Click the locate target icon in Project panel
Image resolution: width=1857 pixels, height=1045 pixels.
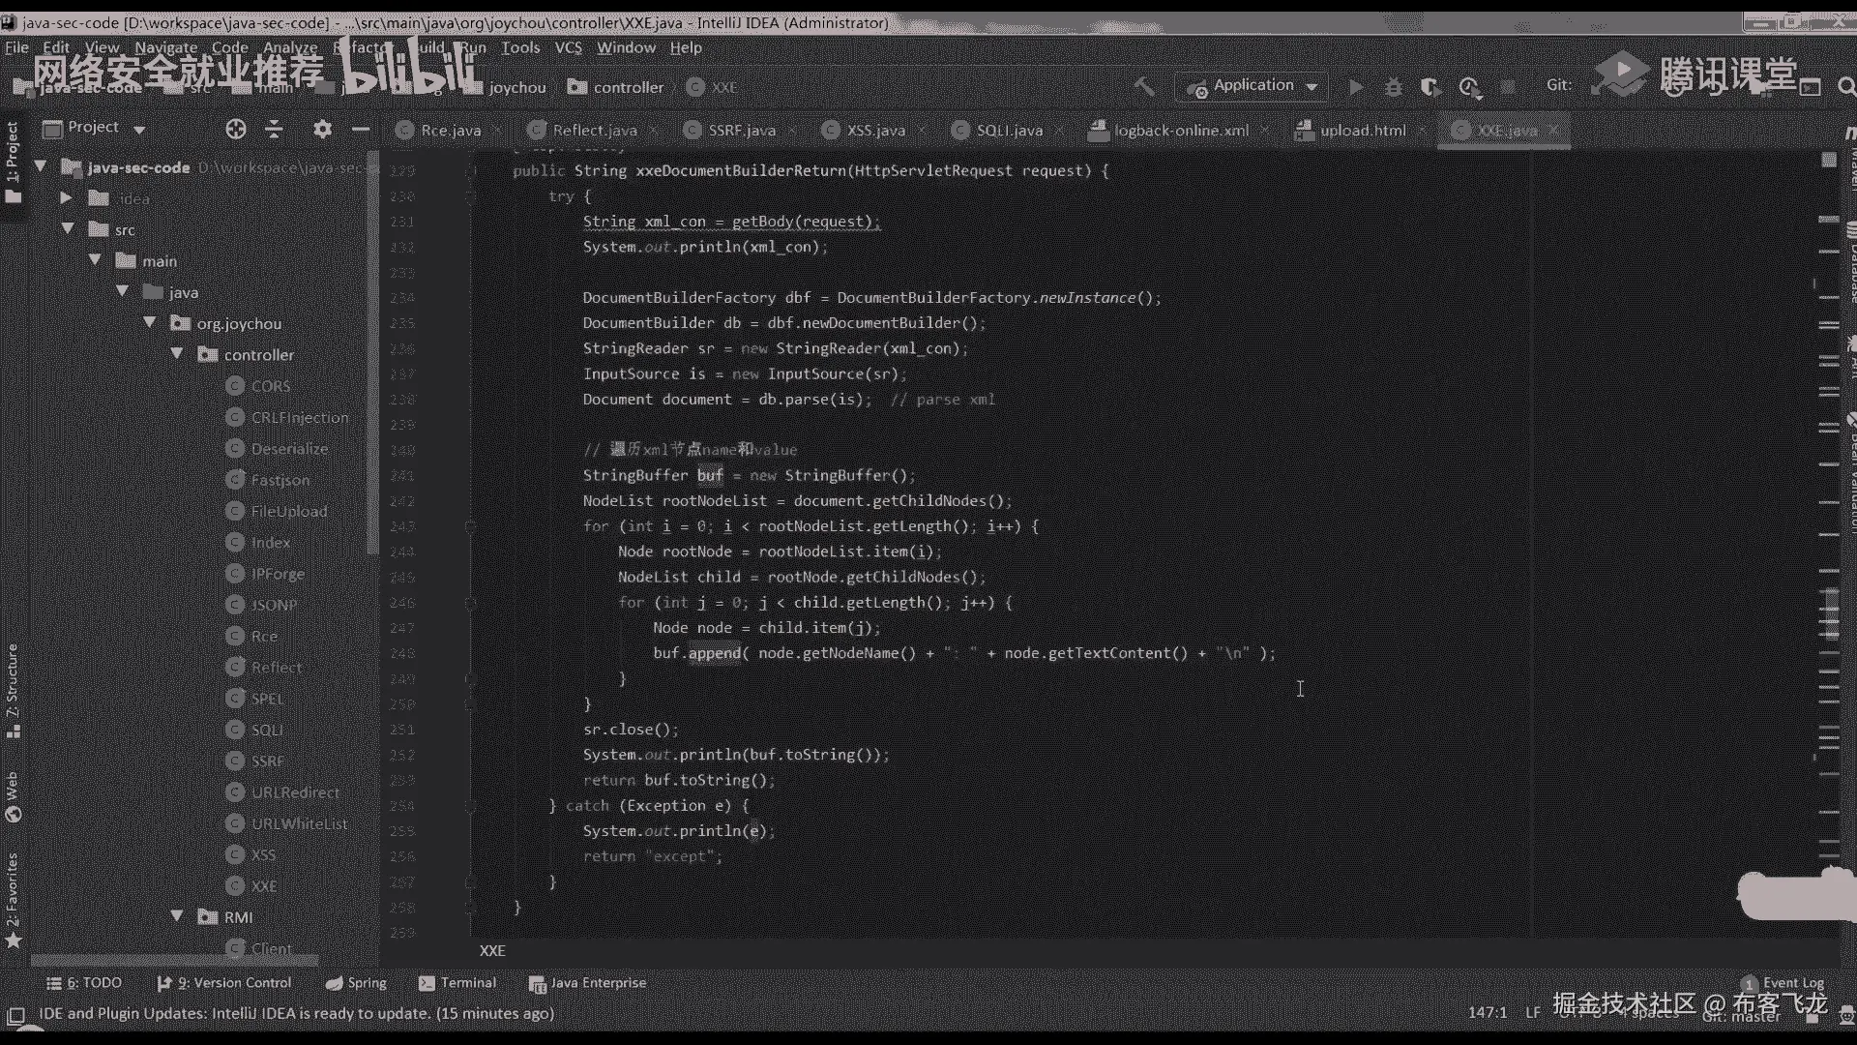click(235, 129)
